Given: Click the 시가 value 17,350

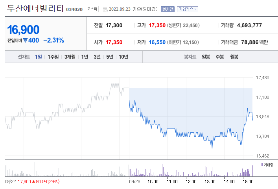Looking at the screenshot, I should point(114,42).
